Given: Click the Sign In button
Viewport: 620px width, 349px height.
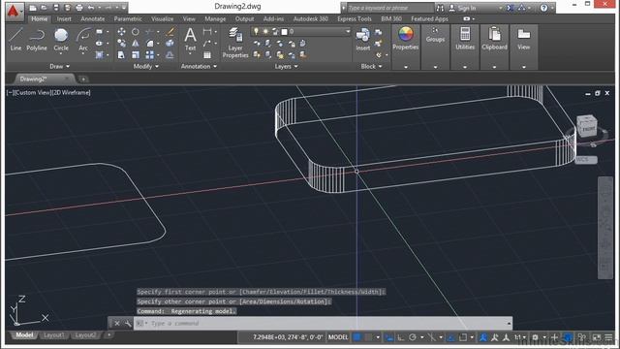Looking at the screenshot, I should [463, 8].
